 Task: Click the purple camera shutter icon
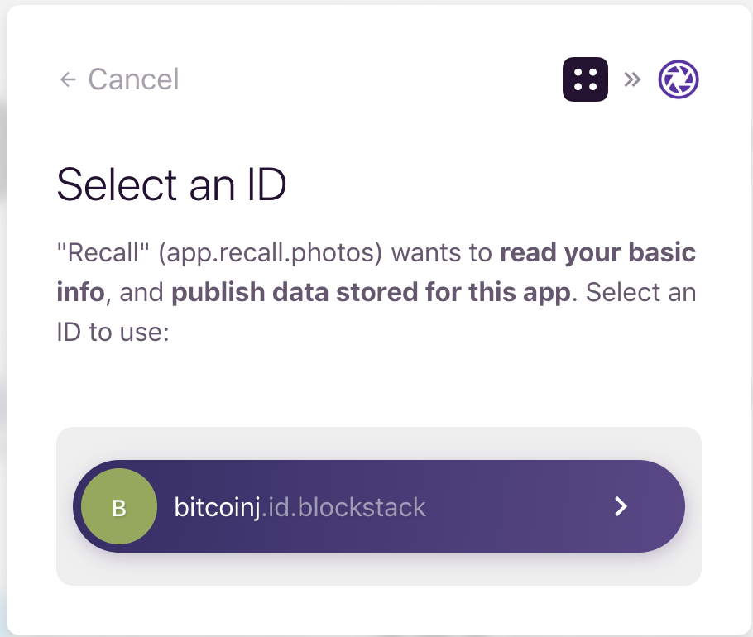click(678, 79)
